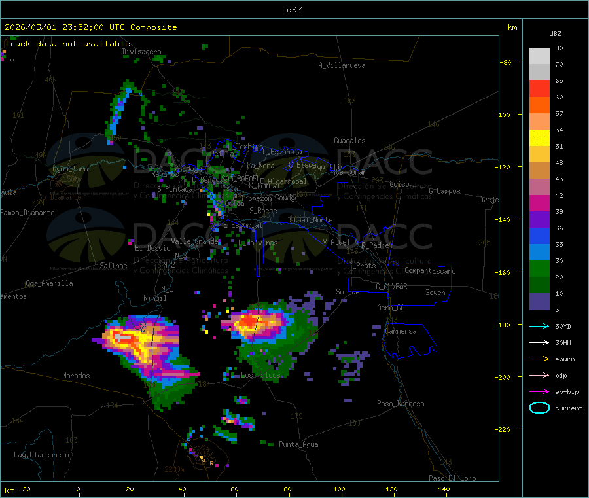Click the strong red storm core near Nihuil
Image resolution: width=589 pixels, height=498 pixels.
tap(123, 338)
